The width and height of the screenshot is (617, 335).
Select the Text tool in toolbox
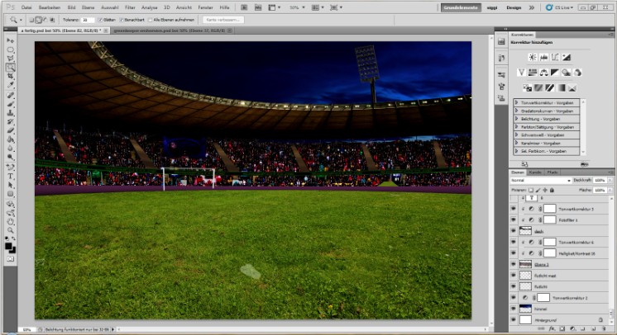[11, 176]
